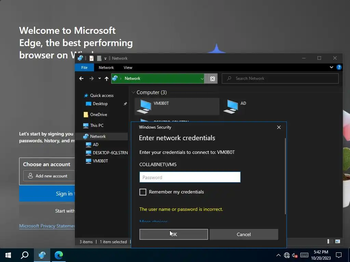
Task: Check Remember my credentials box
Action: pos(143,192)
